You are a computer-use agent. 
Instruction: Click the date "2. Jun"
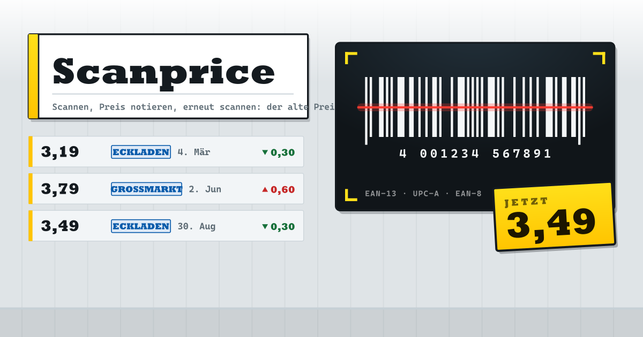205,189
